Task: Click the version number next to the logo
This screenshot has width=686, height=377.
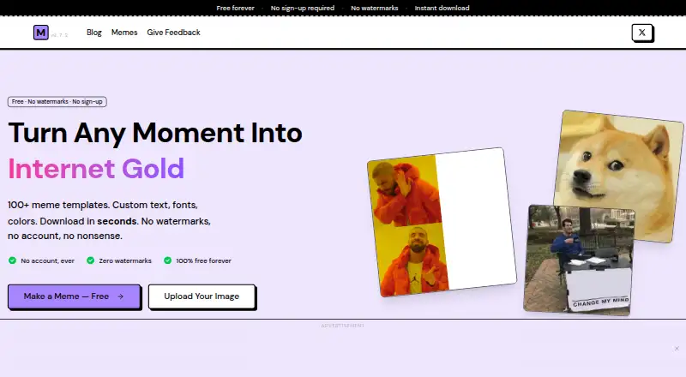Action: [59, 35]
